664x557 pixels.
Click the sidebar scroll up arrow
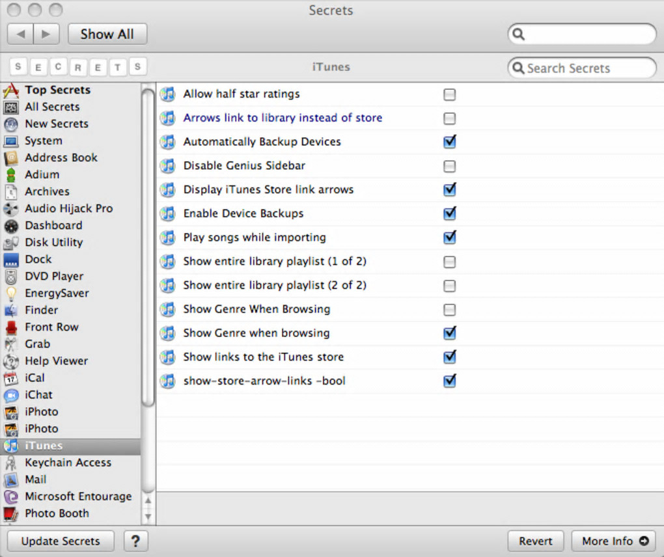coord(148,500)
